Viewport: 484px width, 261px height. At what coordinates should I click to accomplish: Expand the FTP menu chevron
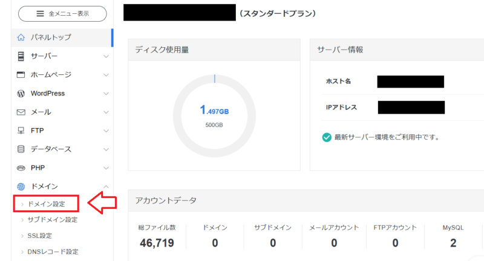tap(106, 131)
